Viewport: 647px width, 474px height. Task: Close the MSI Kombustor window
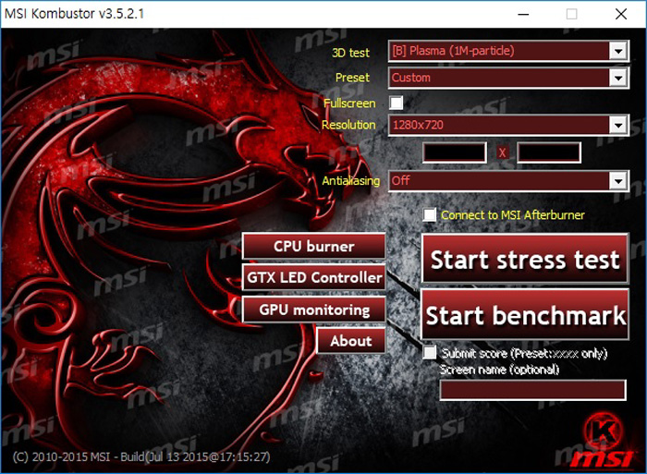point(621,14)
